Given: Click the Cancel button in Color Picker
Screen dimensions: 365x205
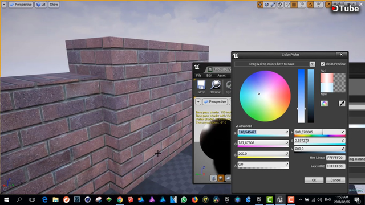Looking at the screenshot, I should [x=335, y=180].
